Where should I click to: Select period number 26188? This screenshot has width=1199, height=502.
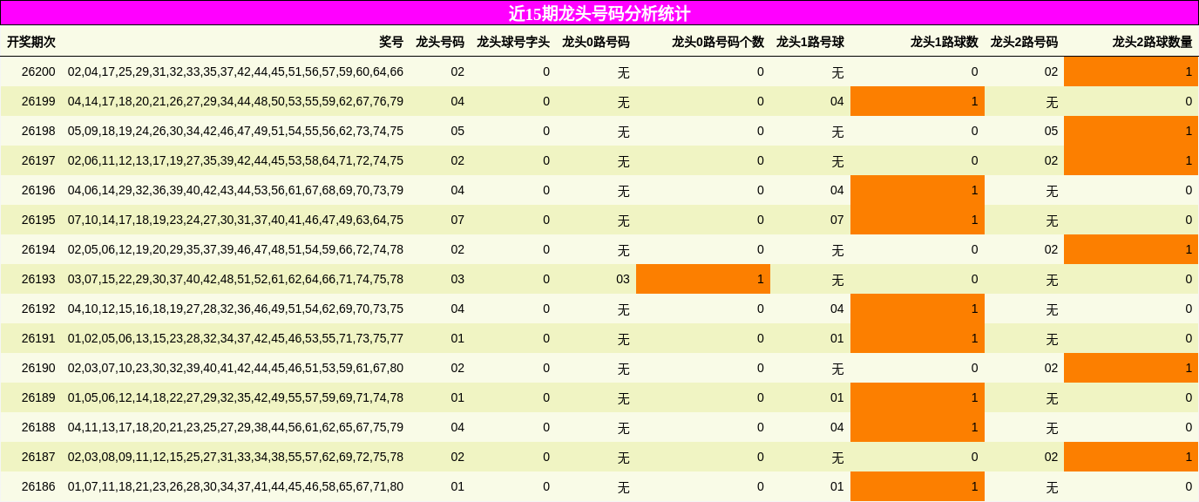[x=38, y=427]
